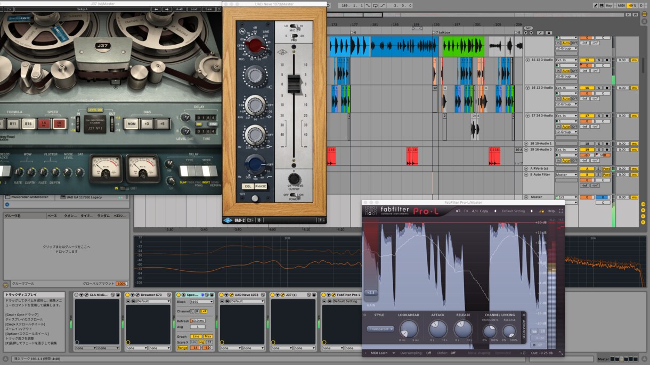The image size is (650, 365).
Task: Open the Drawmer S73 Default preset dropdown
Action: [153, 301]
